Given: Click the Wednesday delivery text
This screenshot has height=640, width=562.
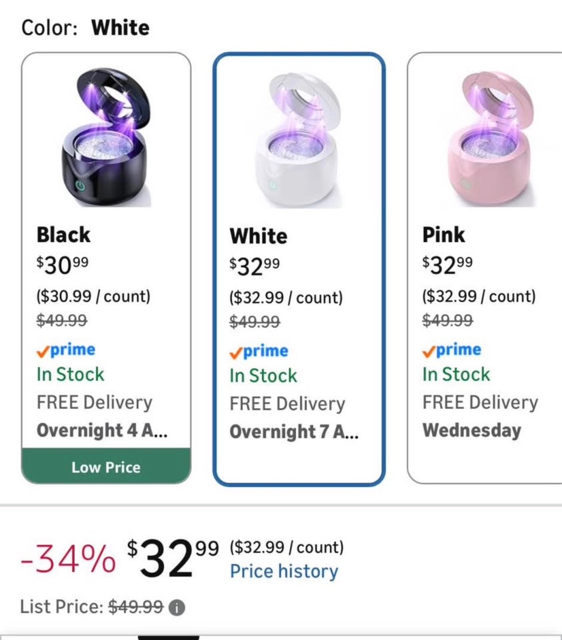Looking at the screenshot, I should pyautogui.click(x=472, y=430).
